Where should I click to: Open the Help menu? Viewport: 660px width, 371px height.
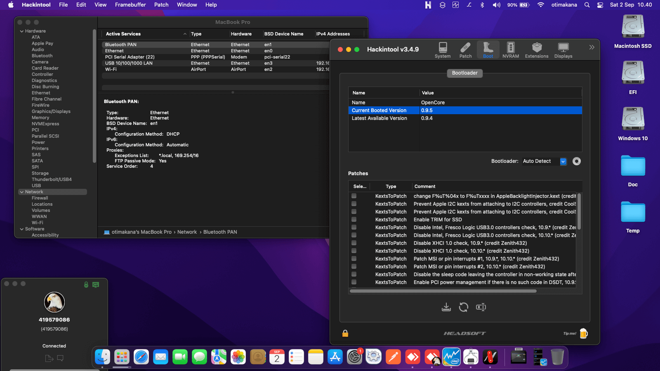[x=211, y=5]
